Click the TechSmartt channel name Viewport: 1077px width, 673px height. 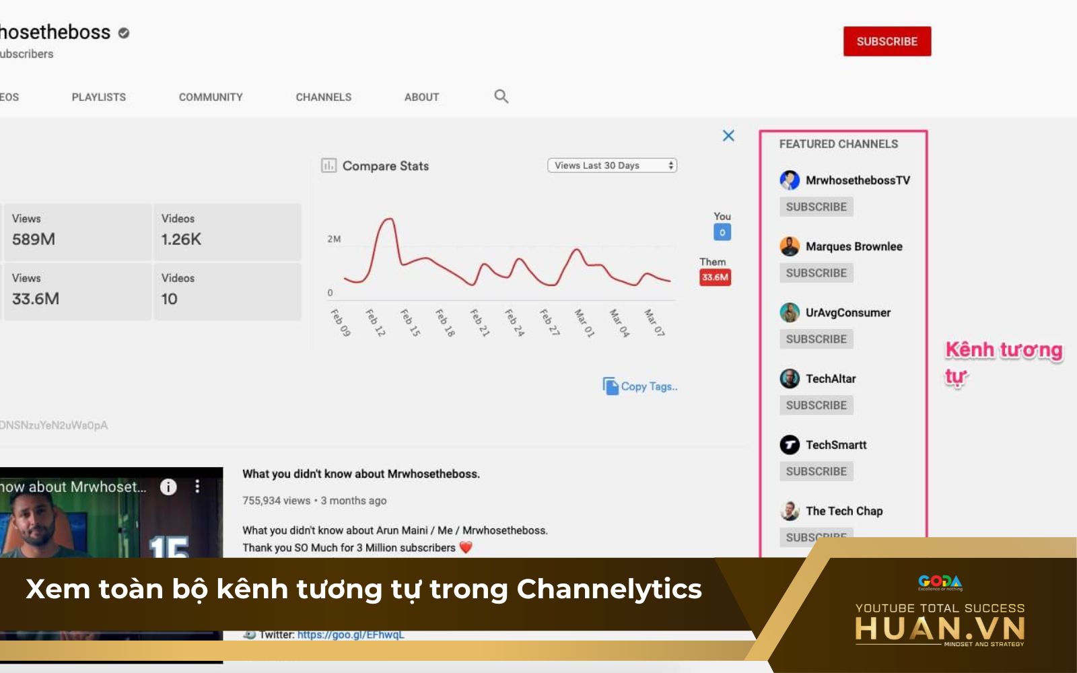click(x=836, y=445)
